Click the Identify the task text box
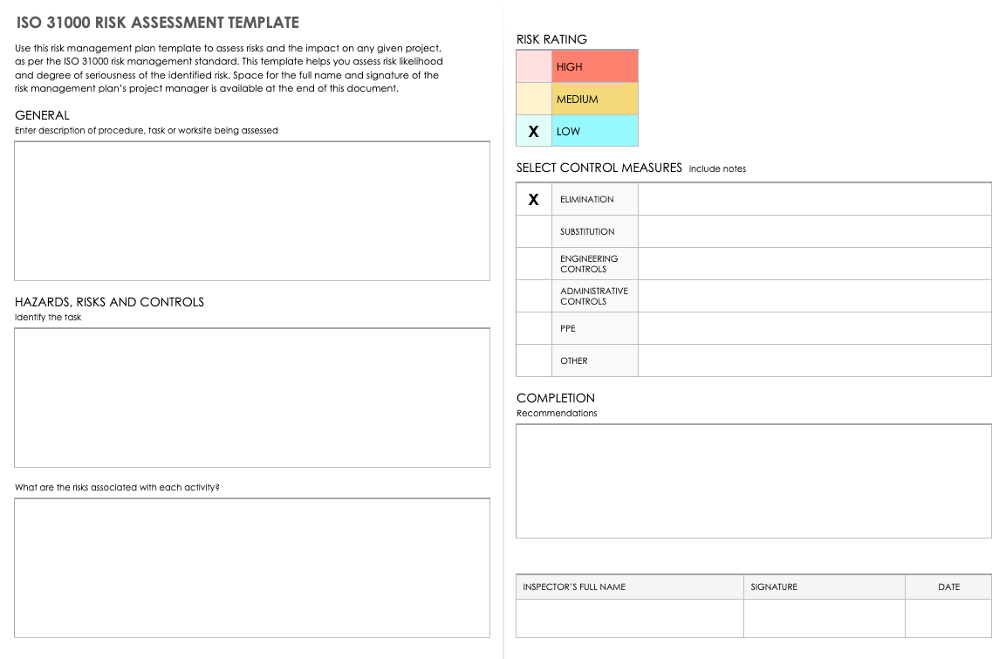 (251, 397)
